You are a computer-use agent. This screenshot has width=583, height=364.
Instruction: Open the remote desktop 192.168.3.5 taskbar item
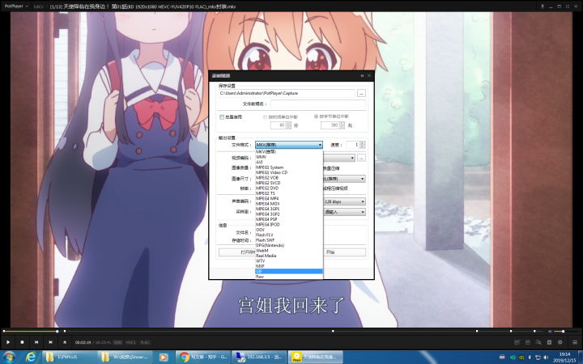[x=259, y=358]
